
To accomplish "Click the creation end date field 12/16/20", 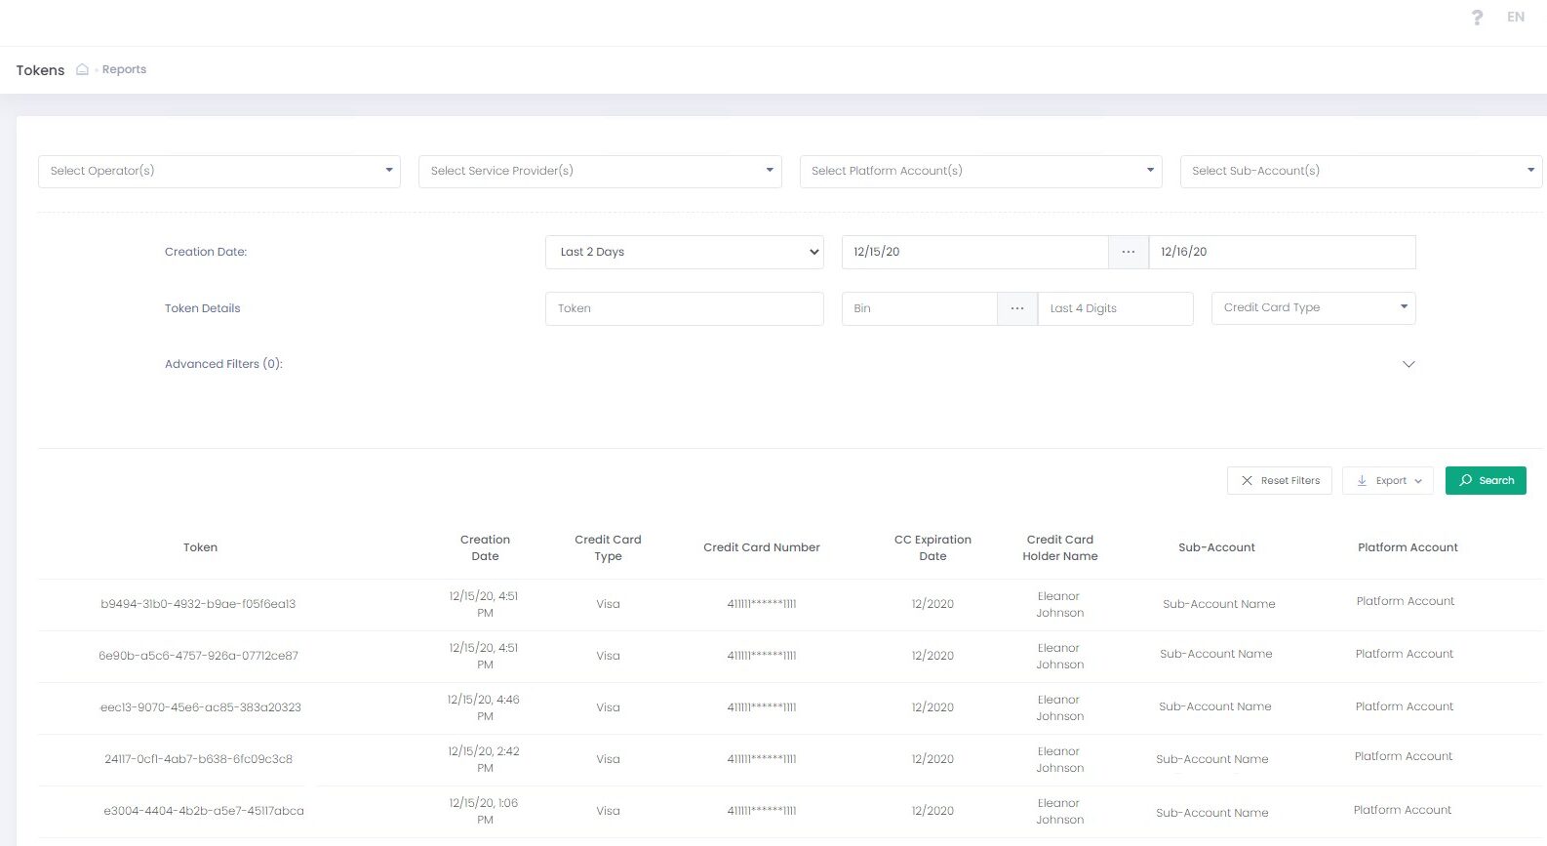I will (x=1282, y=252).
